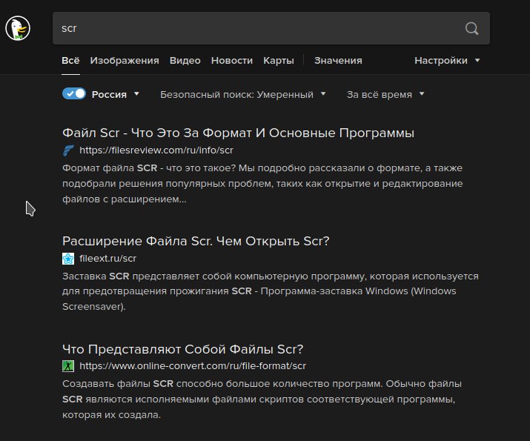Viewport: 530px width, 441px height.
Task: Switch to the Изображения tab
Action: pos(125,61)
